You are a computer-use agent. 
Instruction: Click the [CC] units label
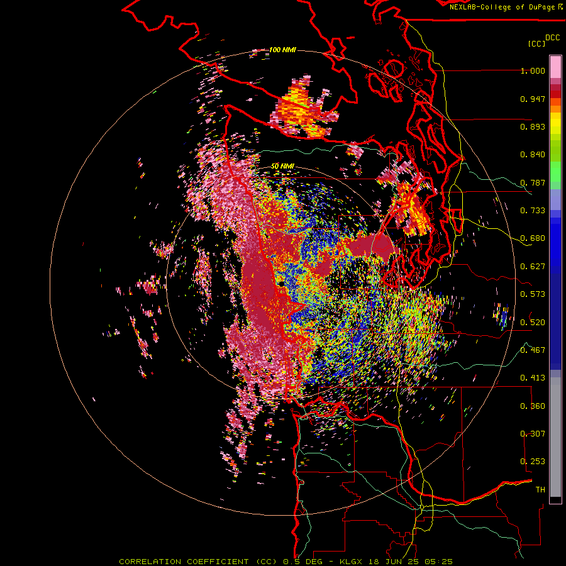pyautogui.click(x=536, y=43)
